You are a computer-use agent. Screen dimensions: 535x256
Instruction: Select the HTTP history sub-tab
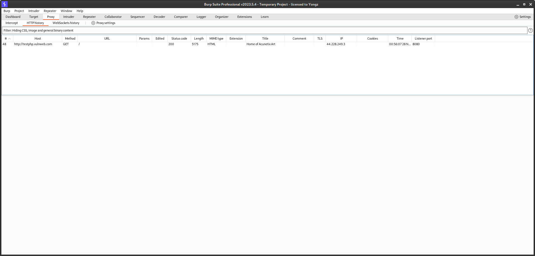[35, 23]
